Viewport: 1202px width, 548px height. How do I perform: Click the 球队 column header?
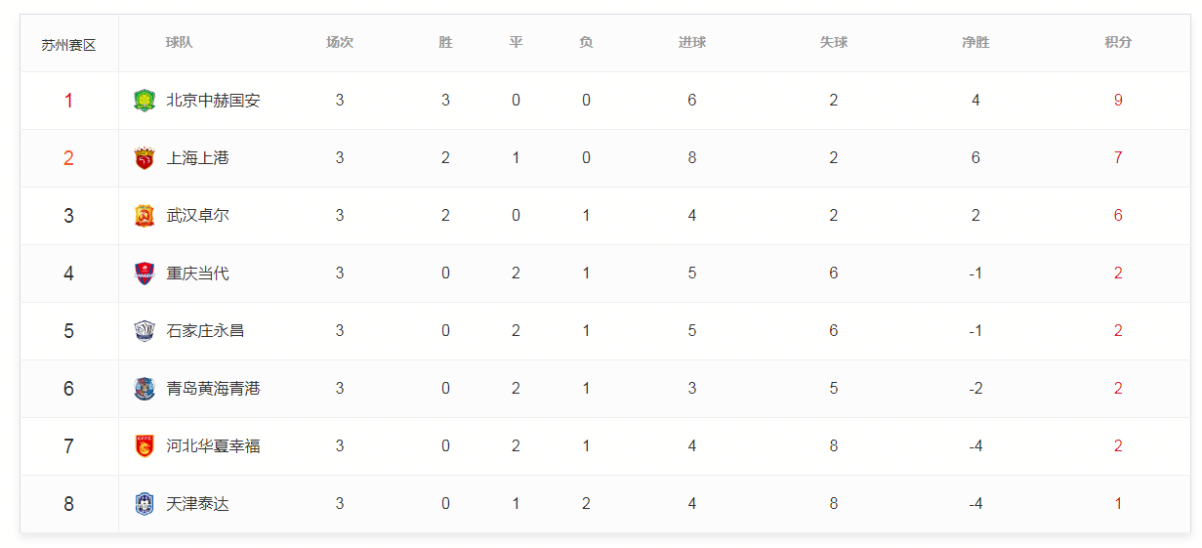point(179,43)
